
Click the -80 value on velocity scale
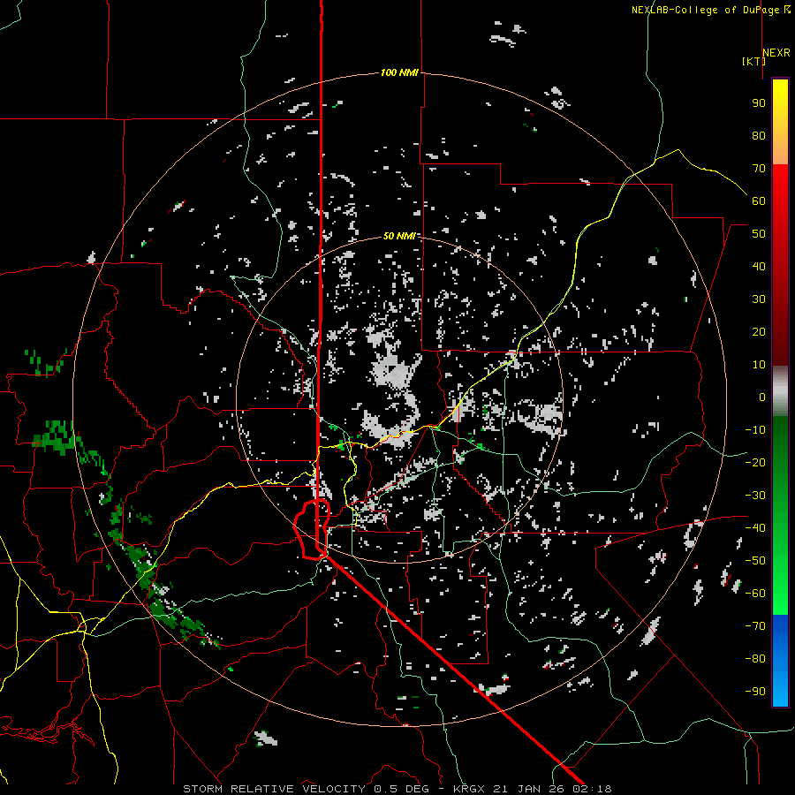(755, 659)
